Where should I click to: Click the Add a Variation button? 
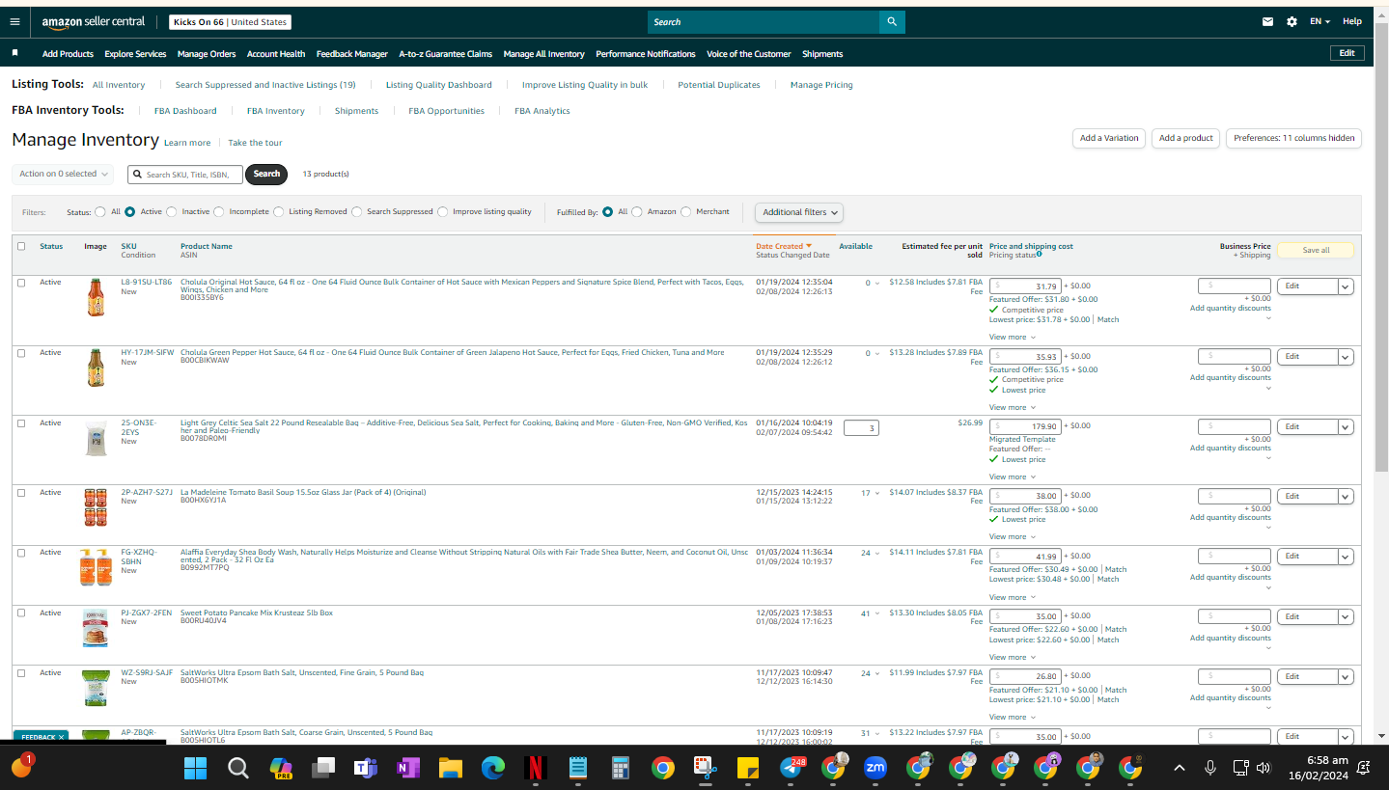click(x=1109, y=138)
